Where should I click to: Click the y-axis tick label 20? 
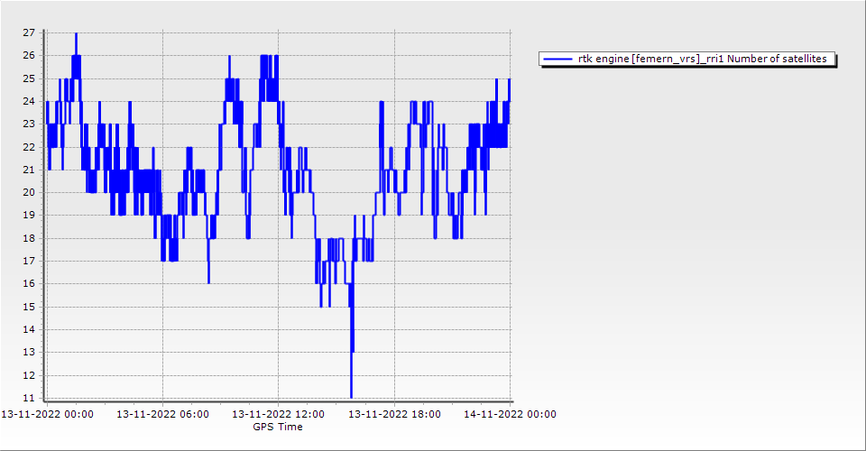(29, 192)
